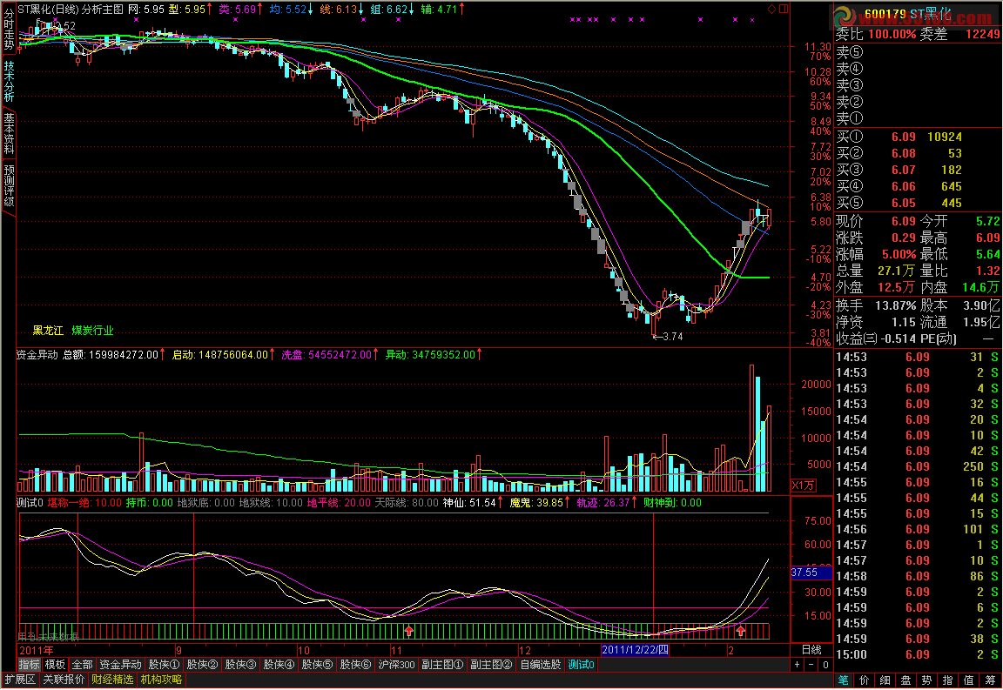Activate the 笔 tick-detail tab
1003x690 pixels.
coord(842,680)
